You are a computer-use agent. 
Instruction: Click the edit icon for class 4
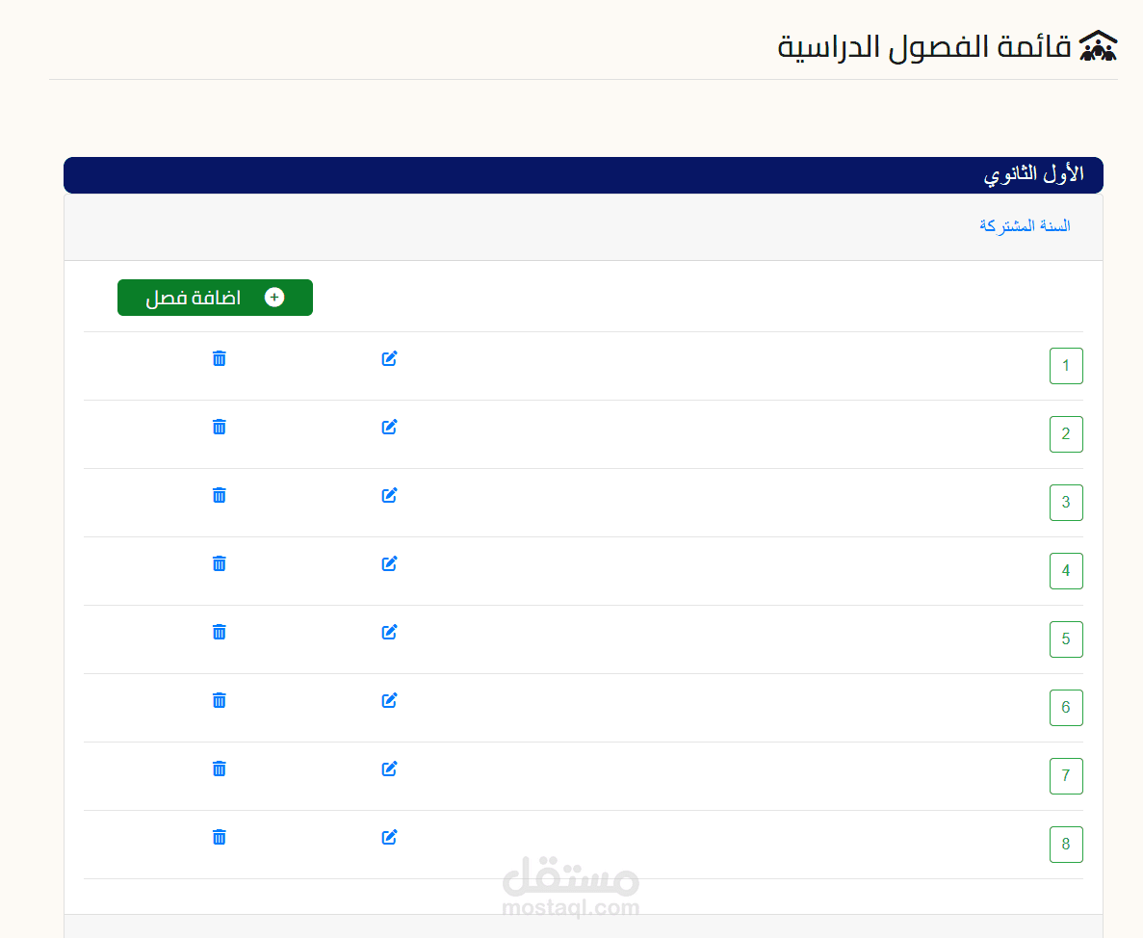389,563
